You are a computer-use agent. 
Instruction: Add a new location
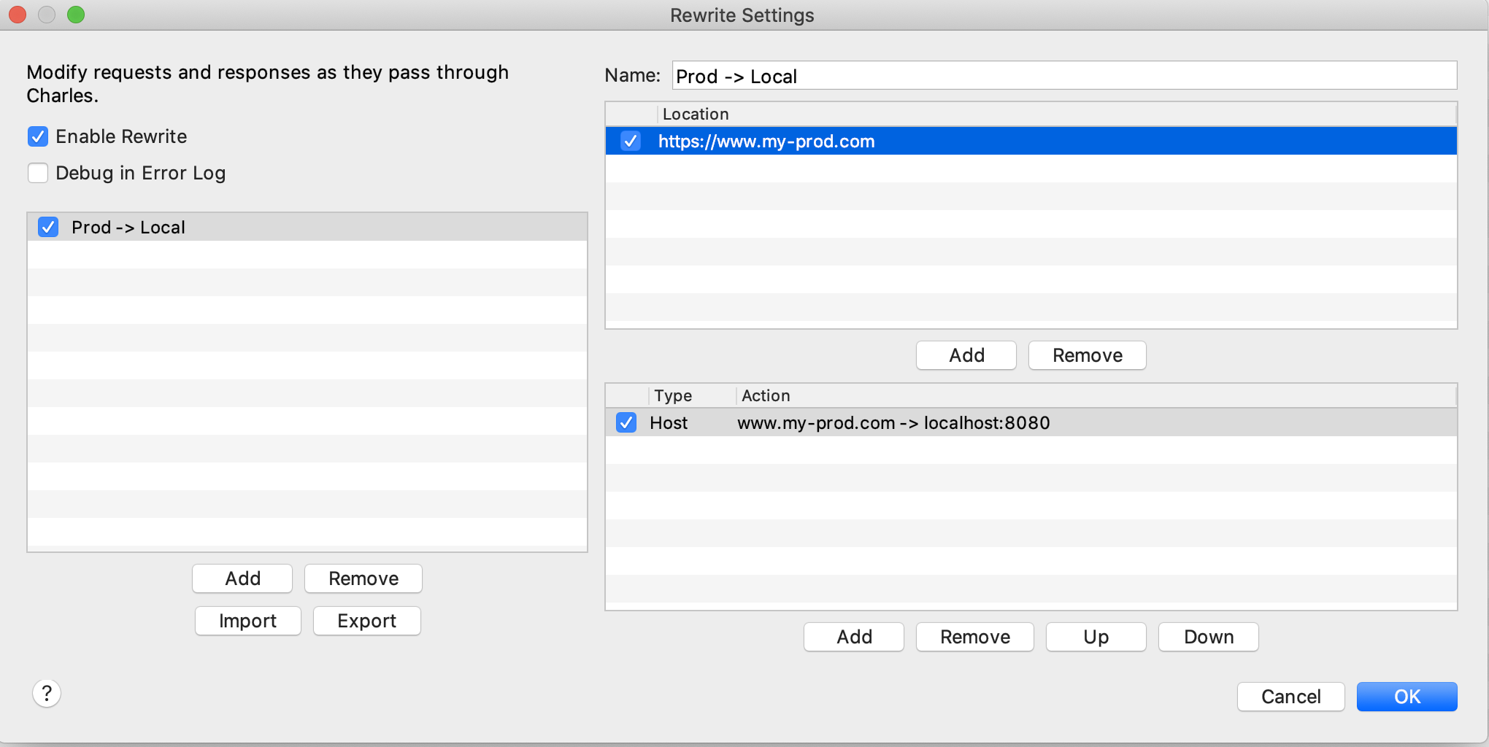point(966,355)
